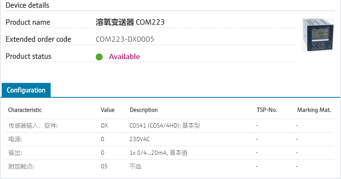The width and height of the screenshot is (341, 179).
Task: Open the Available product status link
Action: (x=124, y=57)
